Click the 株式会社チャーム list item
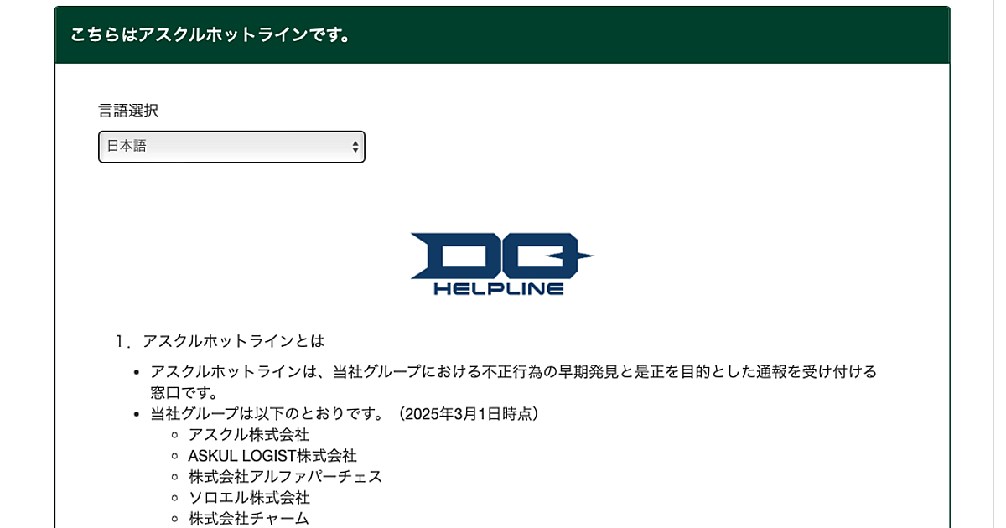1006x528 pixels. pos(249,519)
